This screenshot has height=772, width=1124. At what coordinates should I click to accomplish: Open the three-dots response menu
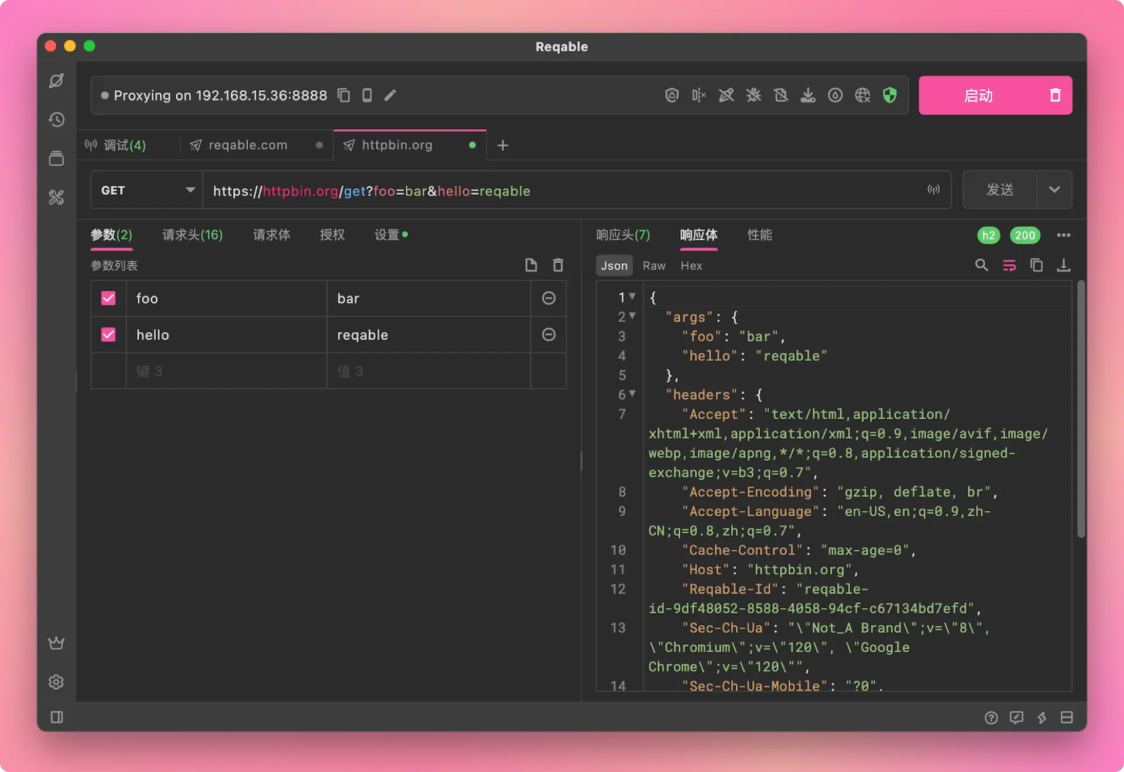[x=1064, y=235]
